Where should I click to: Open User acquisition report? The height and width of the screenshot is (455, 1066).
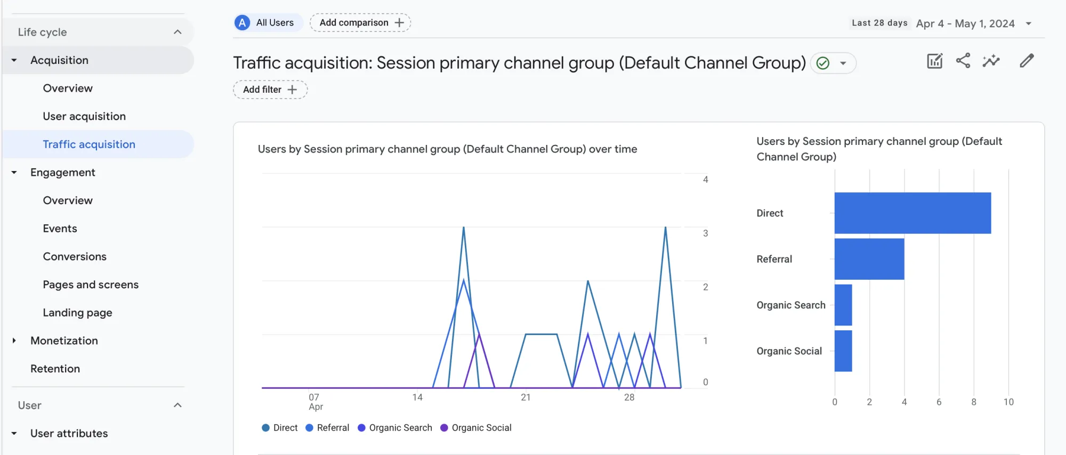point(84,116)
